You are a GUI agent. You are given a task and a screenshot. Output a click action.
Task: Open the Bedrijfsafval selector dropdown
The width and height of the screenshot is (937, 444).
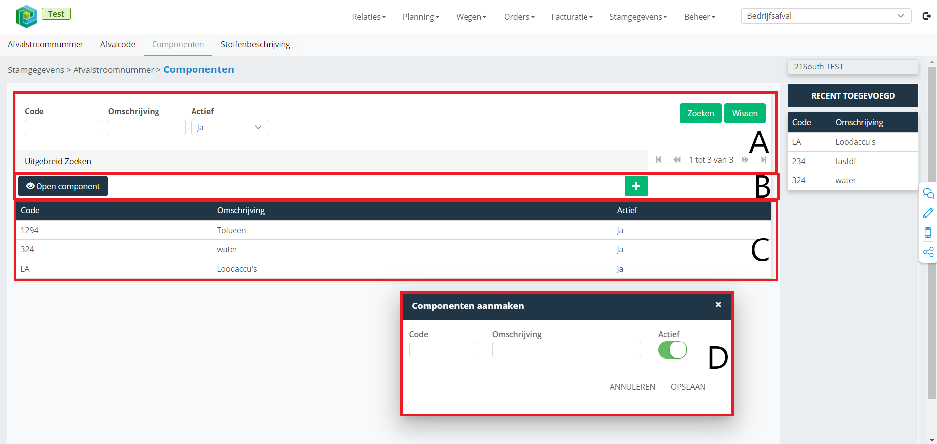point(826,16)
